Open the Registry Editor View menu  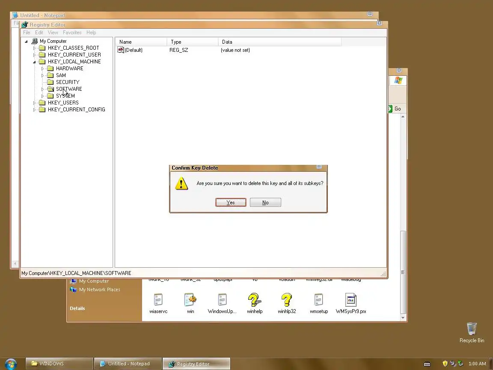[53, 33]
